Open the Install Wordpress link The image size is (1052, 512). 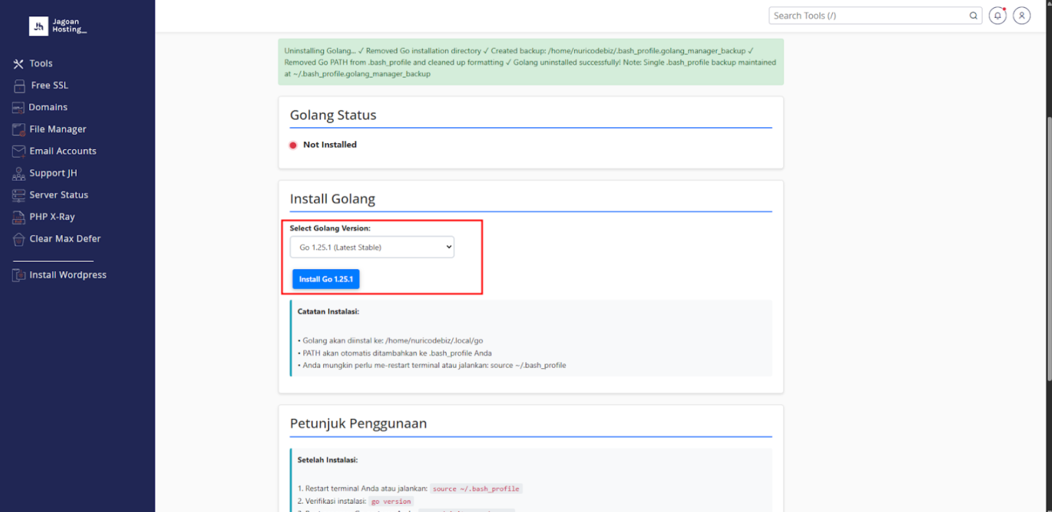(68, 275)
